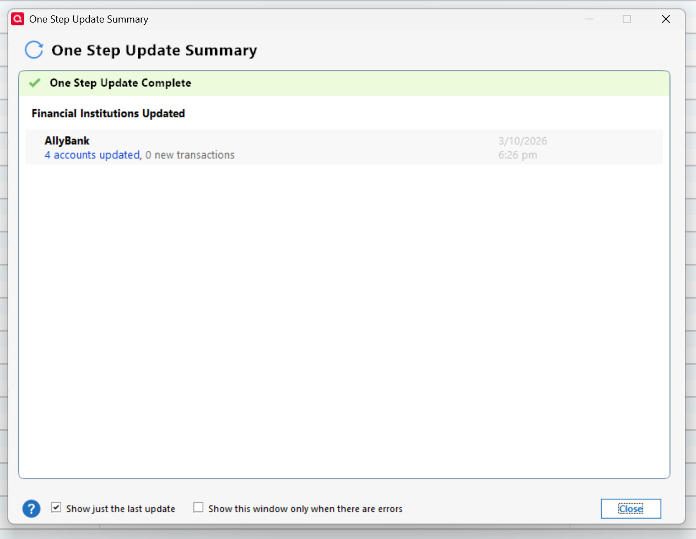Minimize the One Step Update Summary window
Image resolution: width=696 pixels, height=539 pixels.
pyautogui.click(x=589, y=19)
